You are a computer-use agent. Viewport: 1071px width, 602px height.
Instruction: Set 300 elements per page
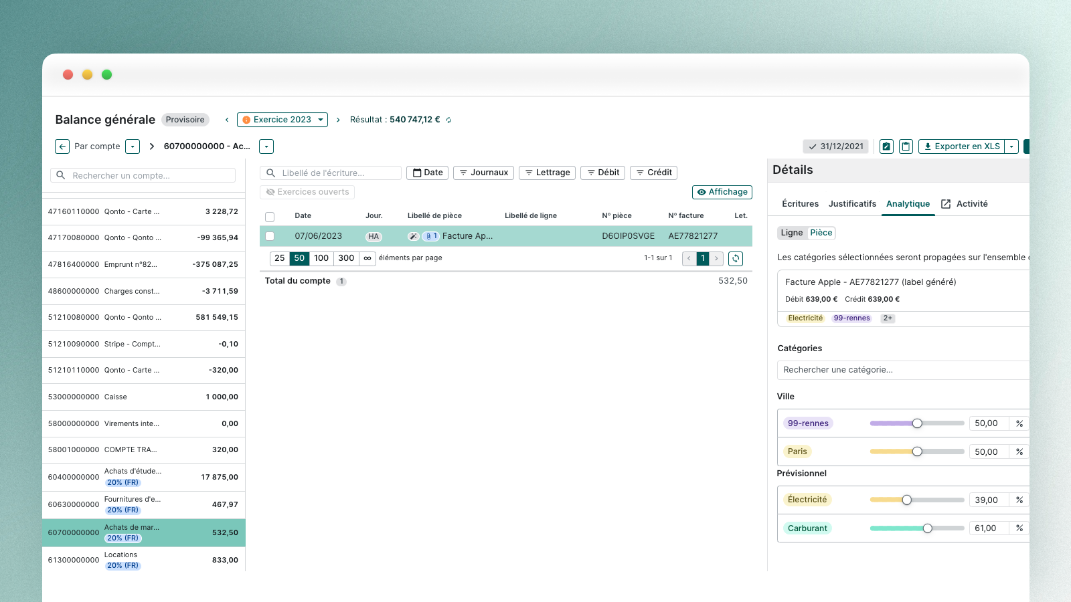(x=346, y=258)
